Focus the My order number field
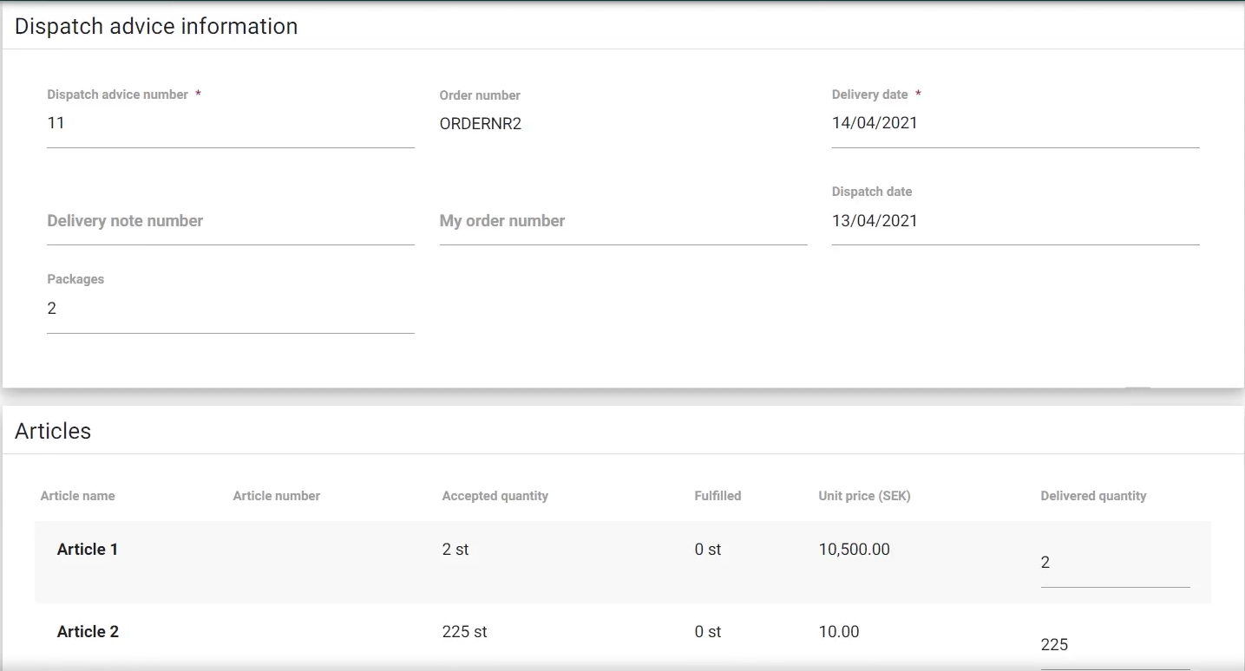 pyautogui.click(x=623, y=221)
